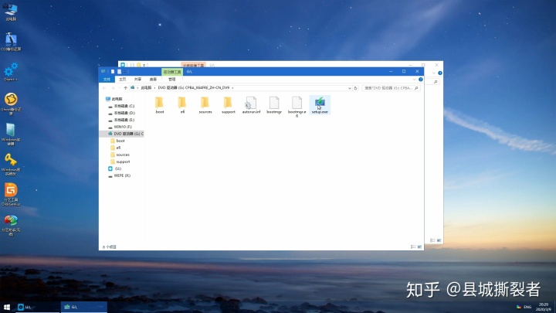
Task: Open the sources folder in file list
Action: 205,105
